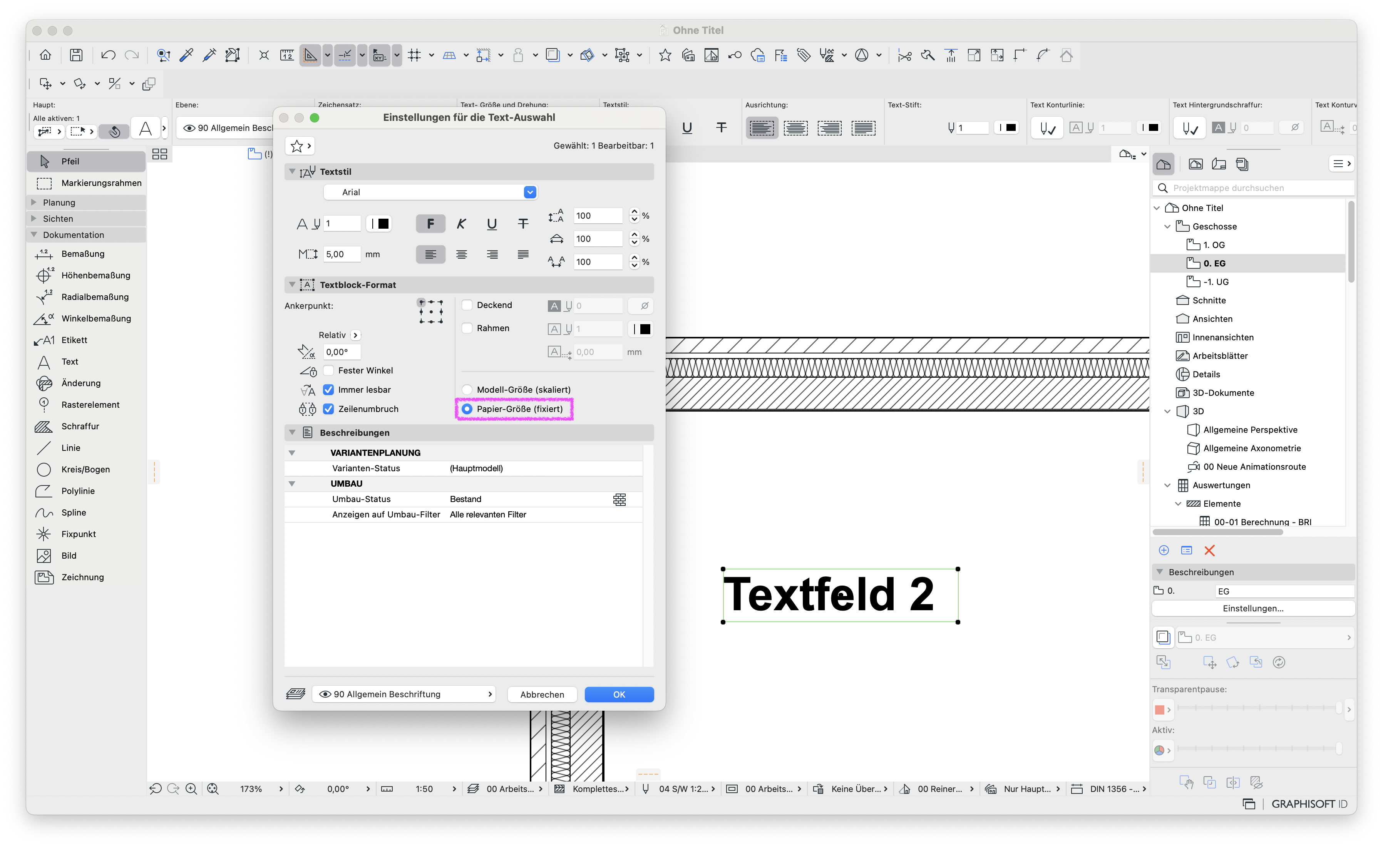
Task: Select the Markierungsrahmen marquee tool
Action: (x=86, y=183)
